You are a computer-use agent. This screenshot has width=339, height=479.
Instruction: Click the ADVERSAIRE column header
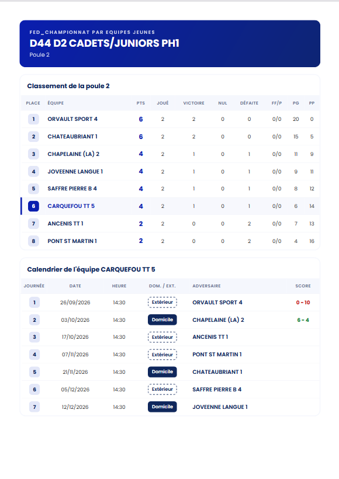(207, 286)
